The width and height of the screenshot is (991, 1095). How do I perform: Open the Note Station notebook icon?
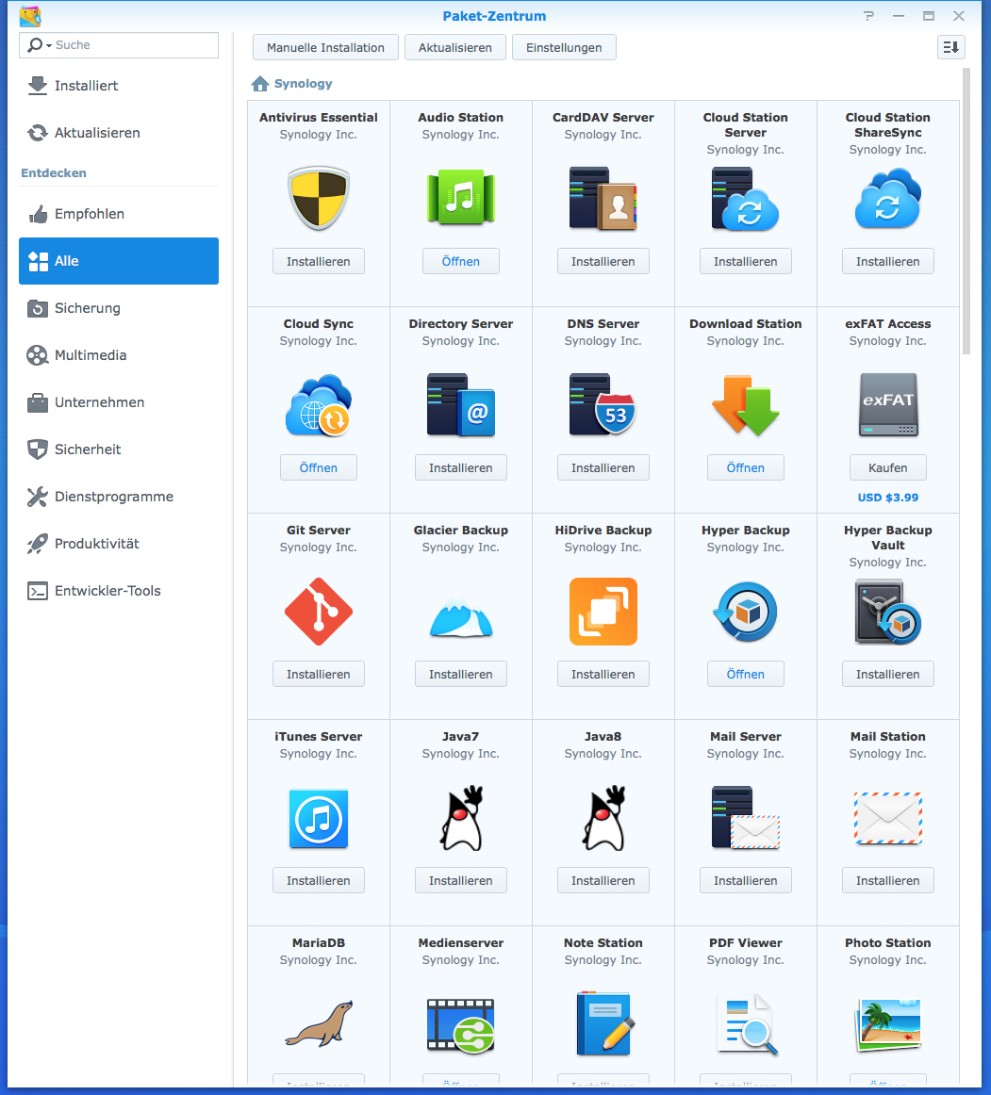pos(605,1023)
